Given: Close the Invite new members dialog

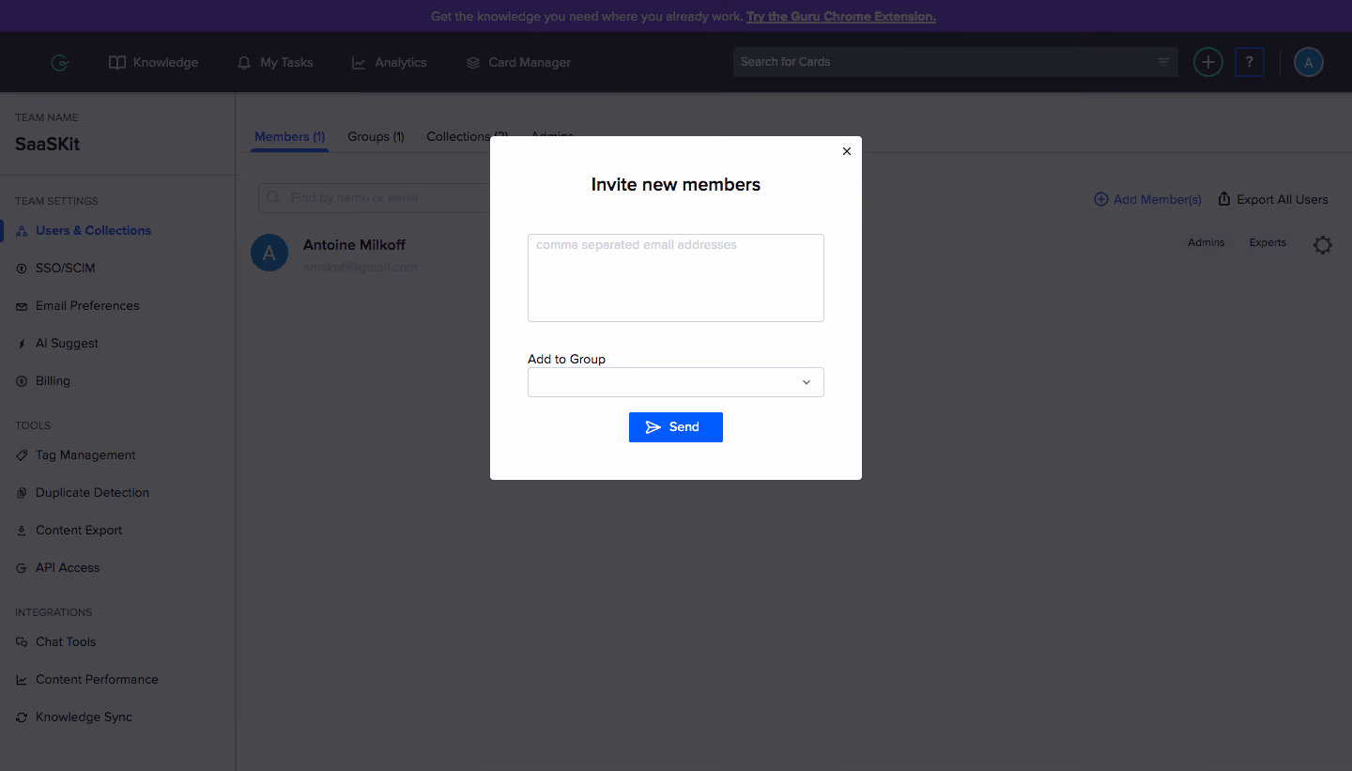Looking at the screenshot, I should coord(847,151).
